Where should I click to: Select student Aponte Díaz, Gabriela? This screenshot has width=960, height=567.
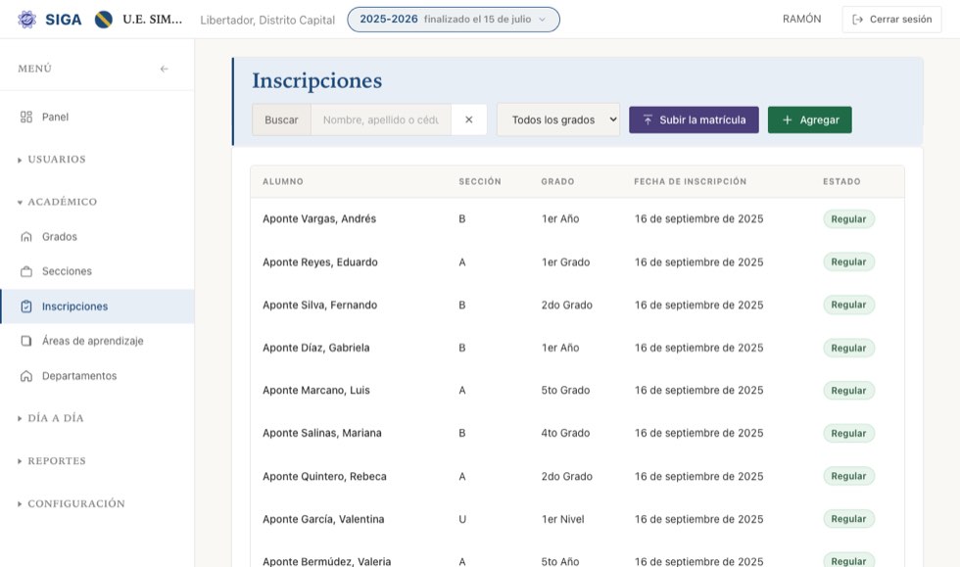click(315, 348)
